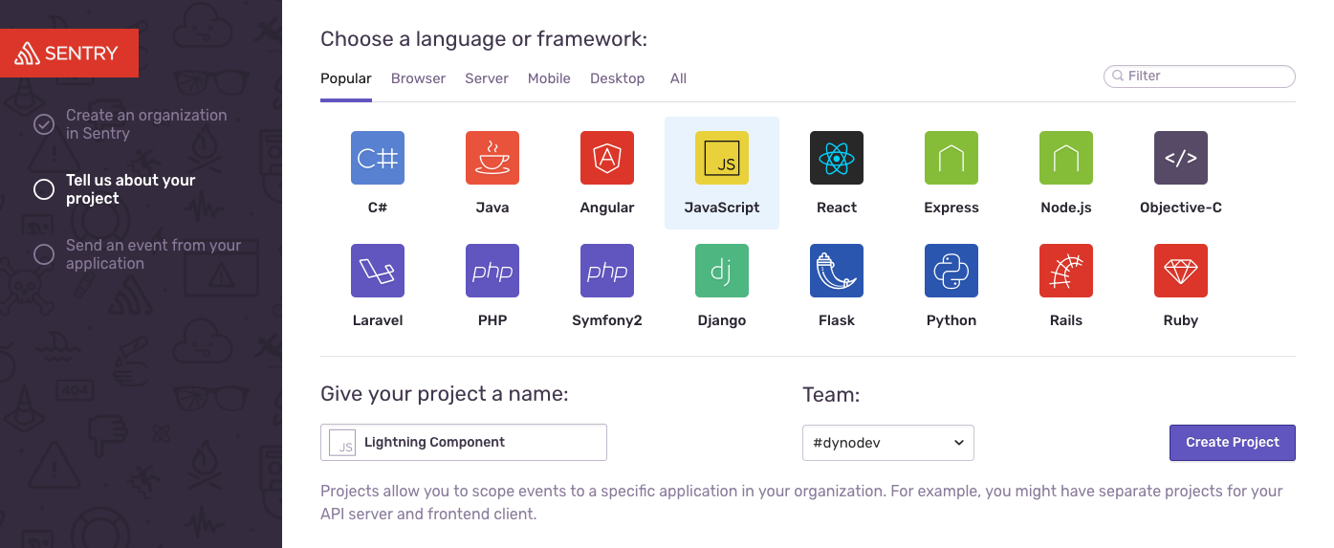The height and width of the screenshot is (548, 1334).
Task: Open the Popular tab
Action: 346,78
